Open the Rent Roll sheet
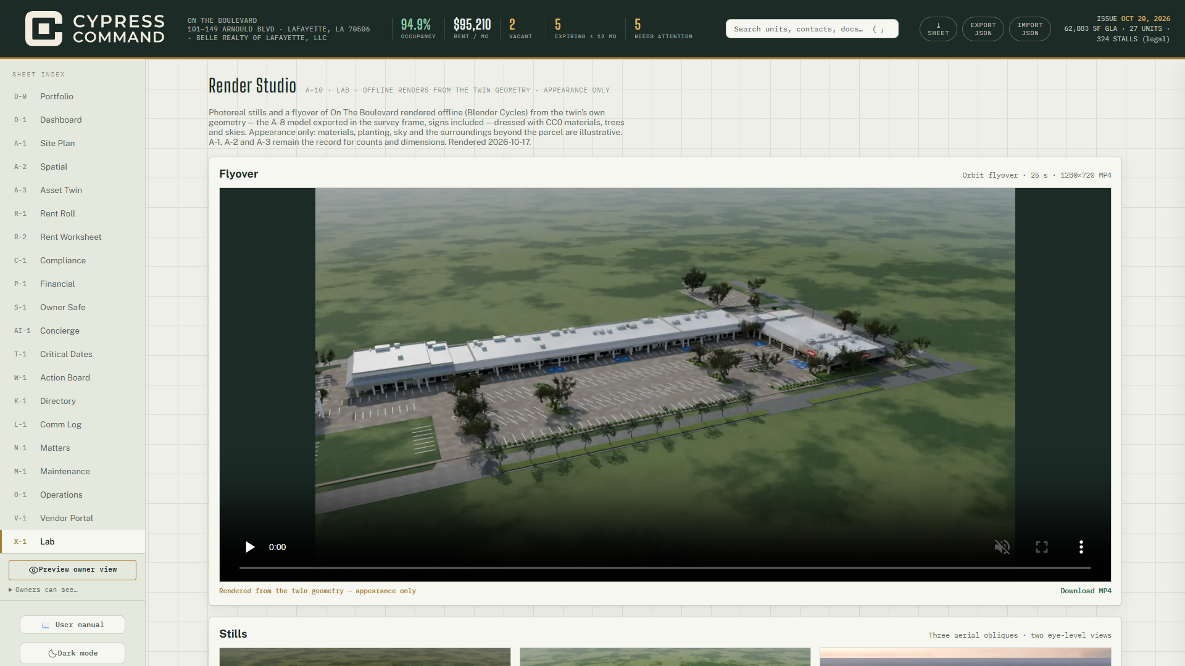This screenshot has width=1185, height=666. tap(73, 214)
